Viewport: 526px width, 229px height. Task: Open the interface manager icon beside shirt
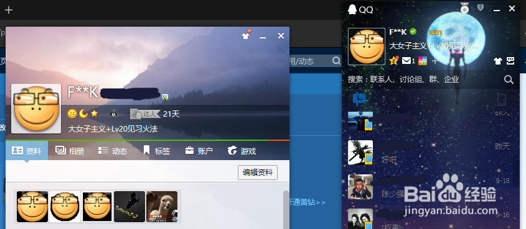pos(510,61)
